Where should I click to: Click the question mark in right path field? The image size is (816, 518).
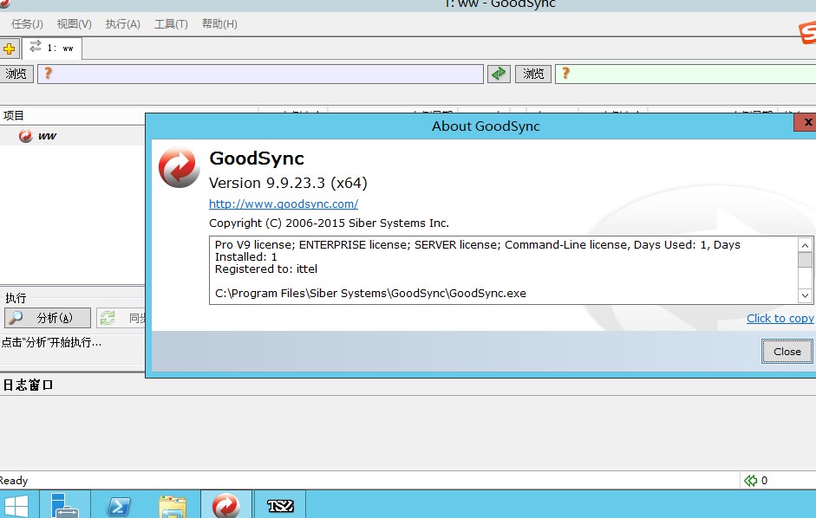(x=565, y=74)
